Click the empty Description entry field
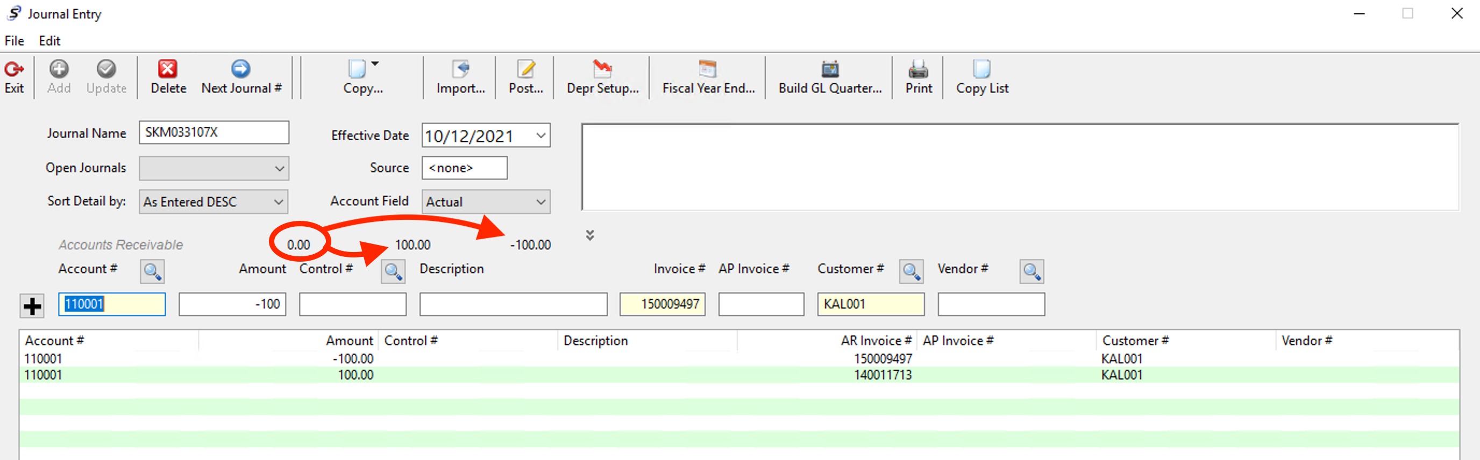Image resolution: width=1480 pixels, height=460 pixels. (513, 304)
